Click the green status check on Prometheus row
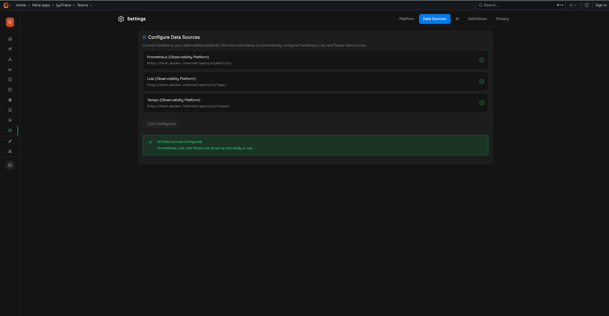 [x=481, y=60]
